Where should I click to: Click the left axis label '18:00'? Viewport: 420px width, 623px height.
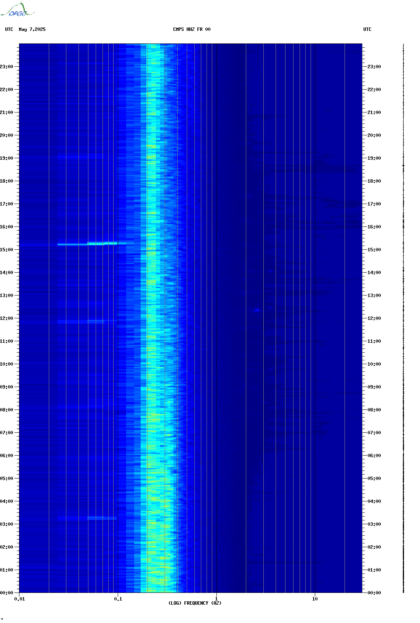click(6, 181)
